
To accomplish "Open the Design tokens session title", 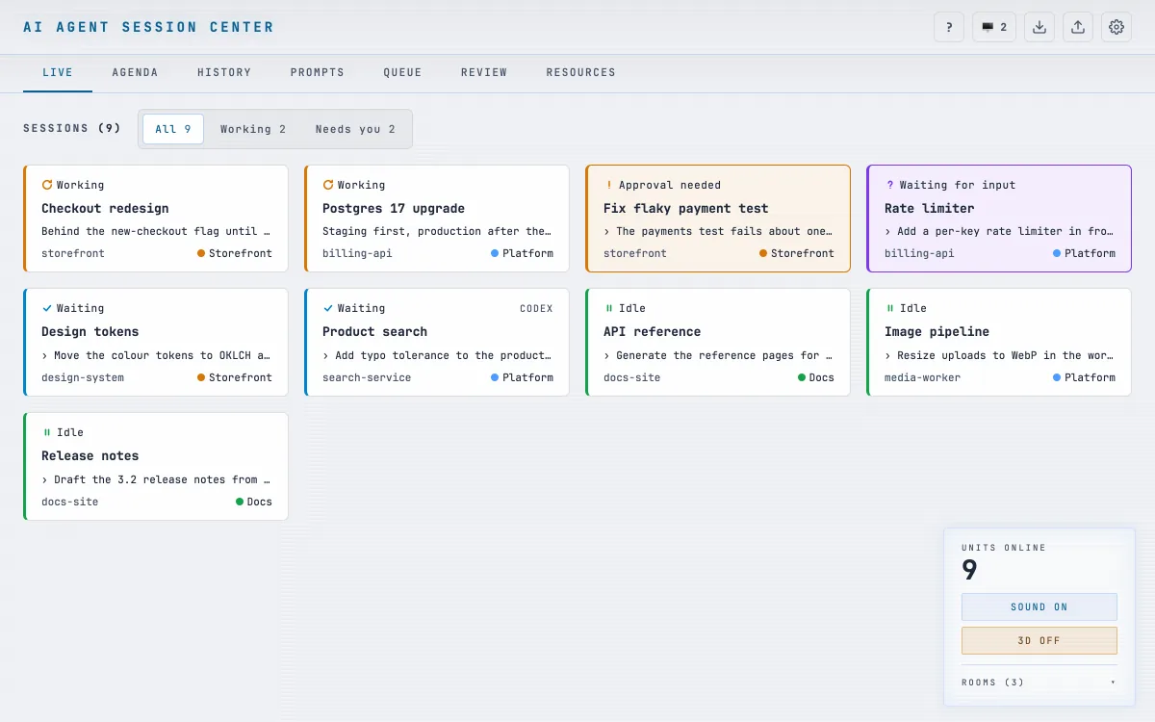I will click(90, 331).
